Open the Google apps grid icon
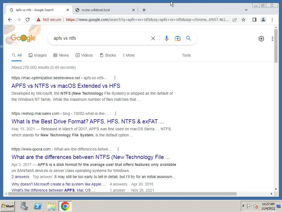This screenshot has height=212, width=282. point(273,39)
